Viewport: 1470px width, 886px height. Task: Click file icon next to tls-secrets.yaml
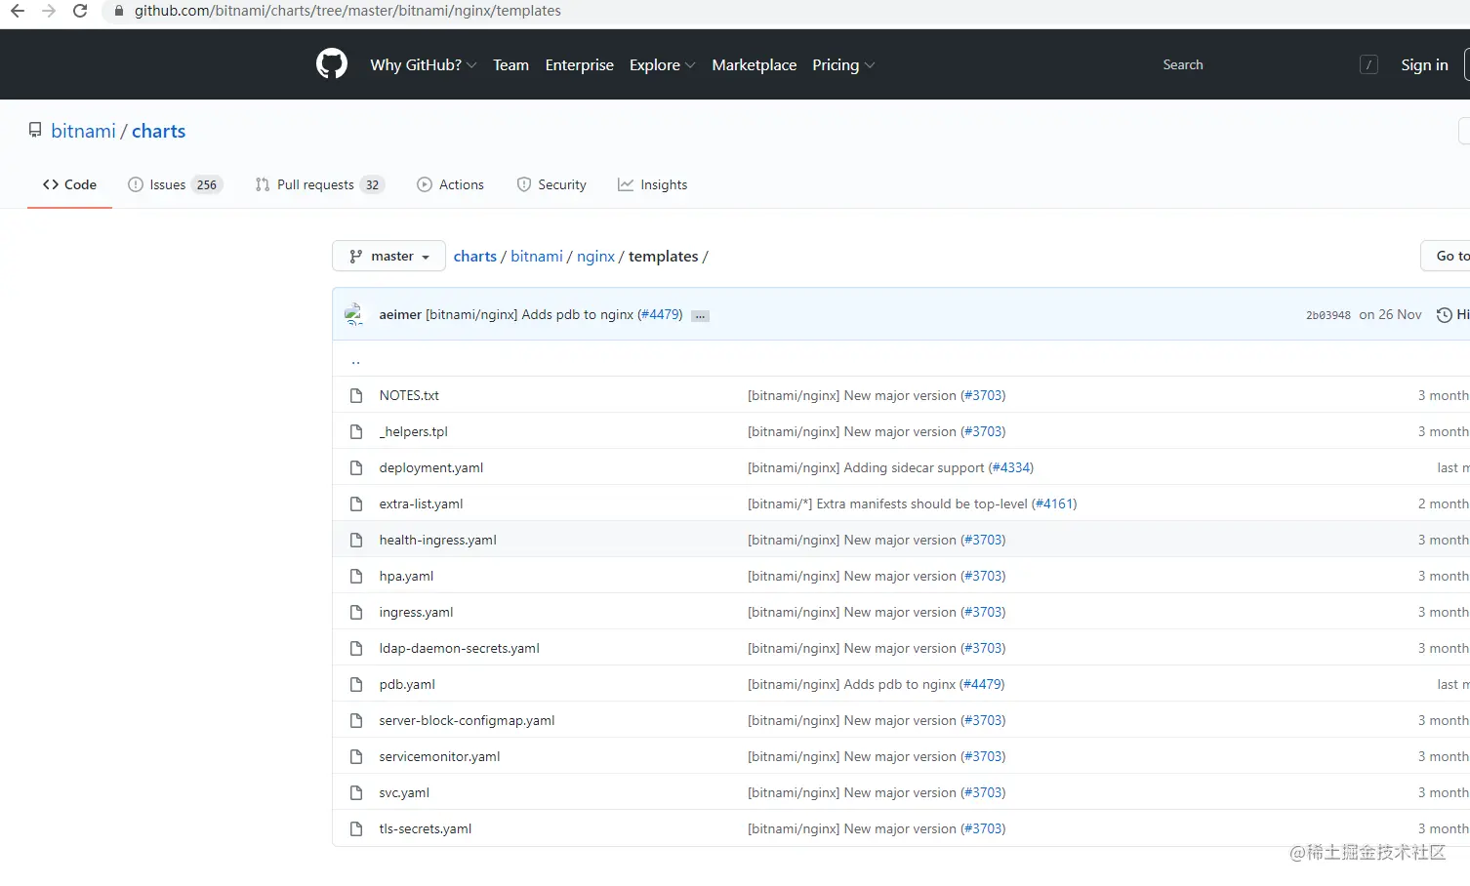(356, 828)
